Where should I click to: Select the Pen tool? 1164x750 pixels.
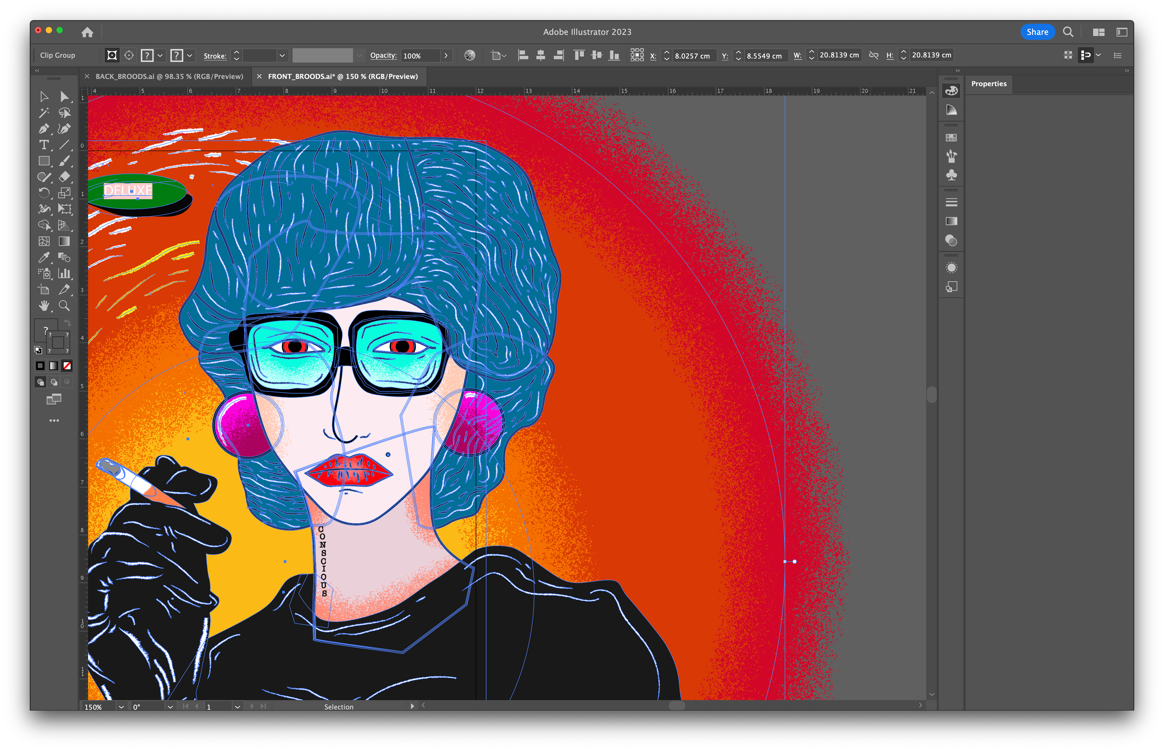pyautogui.click(x=44, y=129)
